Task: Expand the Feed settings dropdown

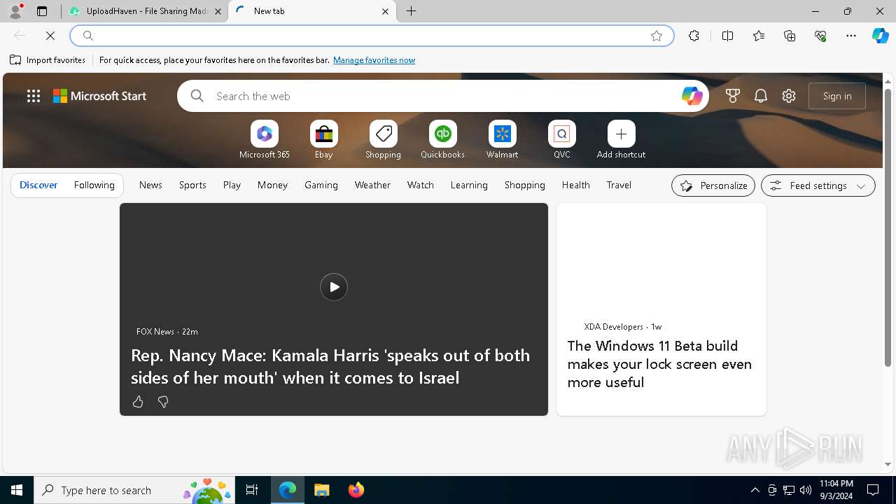Action: (818, 185)
